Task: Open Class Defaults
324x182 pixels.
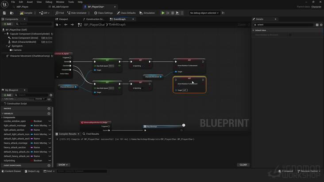Action: tap(126, 13)
